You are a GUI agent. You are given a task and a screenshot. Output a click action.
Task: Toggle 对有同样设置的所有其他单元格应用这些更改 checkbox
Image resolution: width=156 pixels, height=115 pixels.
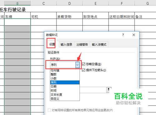49,110
